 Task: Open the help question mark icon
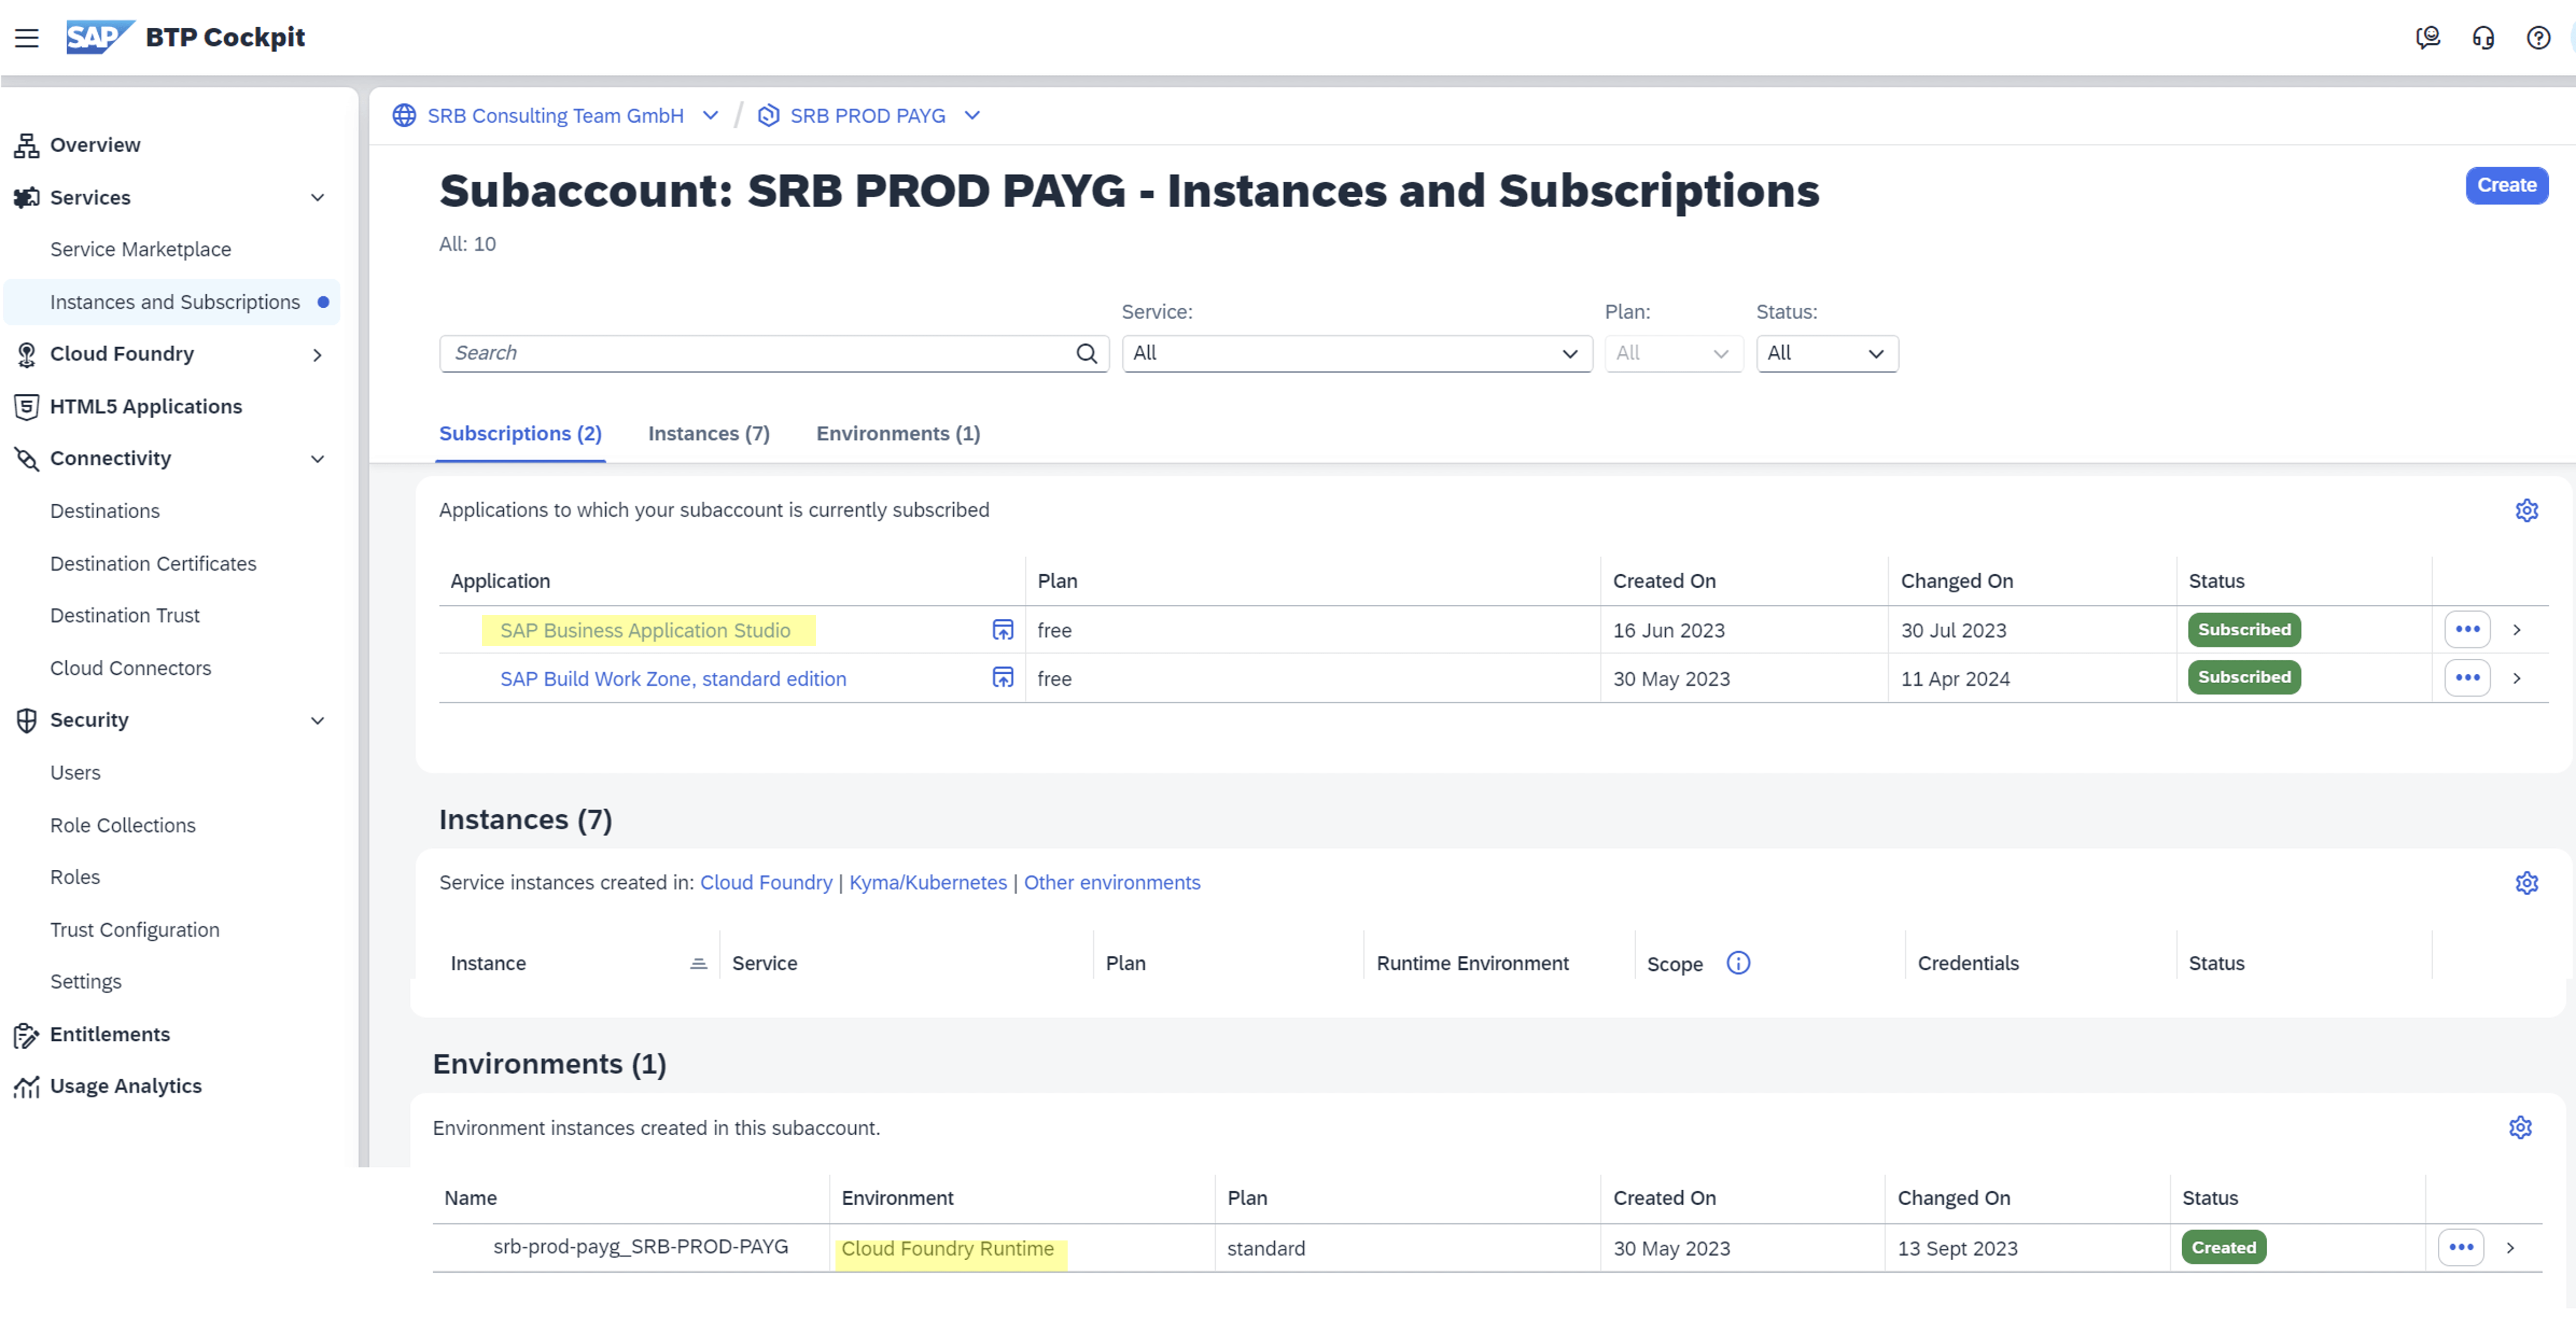coord(2538,38)
